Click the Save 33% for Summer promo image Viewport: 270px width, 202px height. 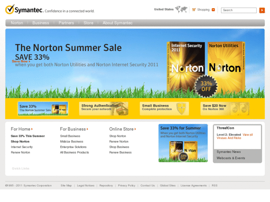point(183,143)
